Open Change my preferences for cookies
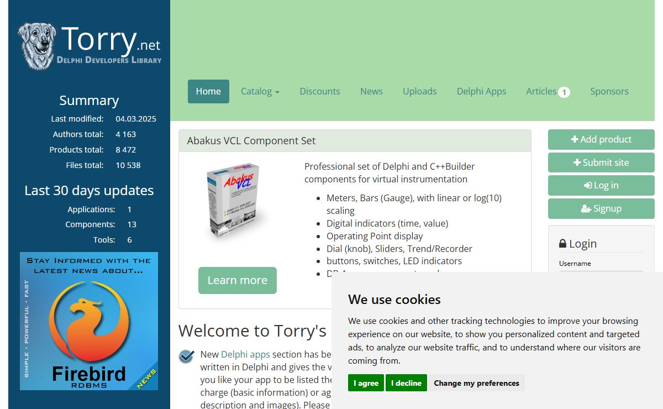 tap(476, 383)
